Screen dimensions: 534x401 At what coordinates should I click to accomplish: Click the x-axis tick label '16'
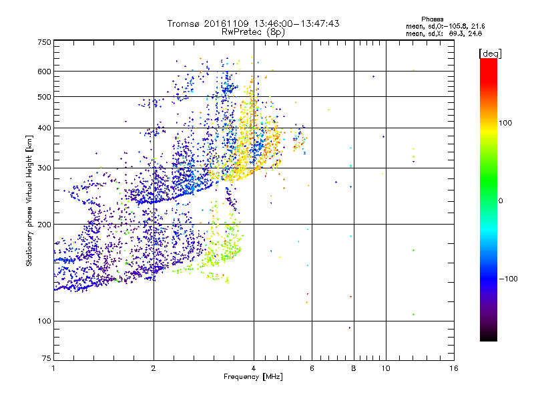pos(454,368)
